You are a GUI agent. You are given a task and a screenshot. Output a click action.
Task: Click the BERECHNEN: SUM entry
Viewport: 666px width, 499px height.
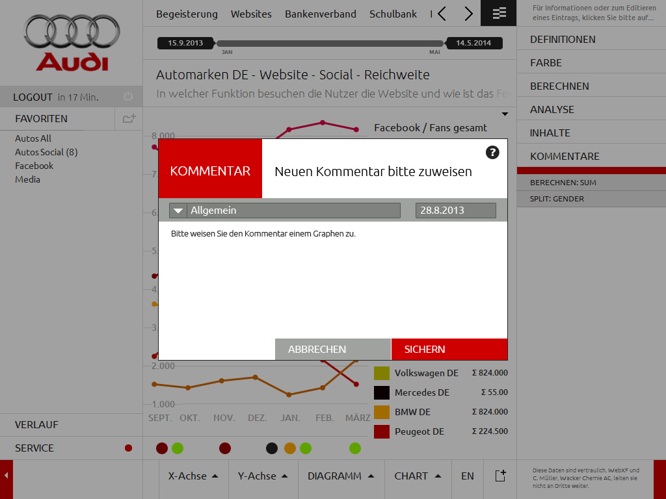[591, 183]
